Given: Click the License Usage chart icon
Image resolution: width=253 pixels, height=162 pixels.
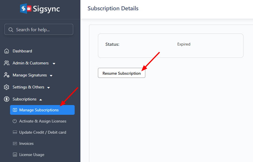Looking at the screenshot, I should click(x=15, y=155).
